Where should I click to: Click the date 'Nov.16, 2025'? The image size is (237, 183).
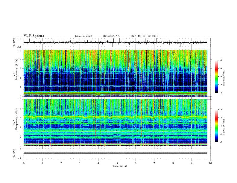click(x=83, y=36)
